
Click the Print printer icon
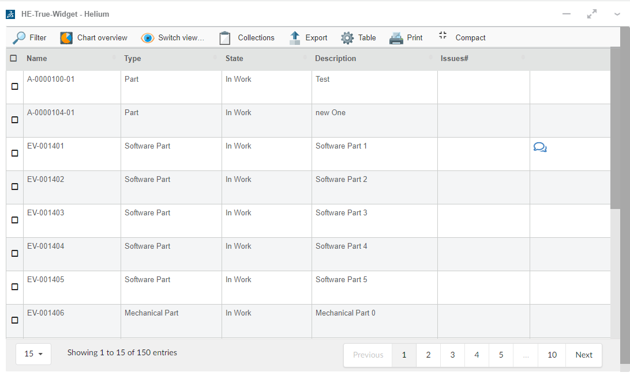click(x=396, y=38)
